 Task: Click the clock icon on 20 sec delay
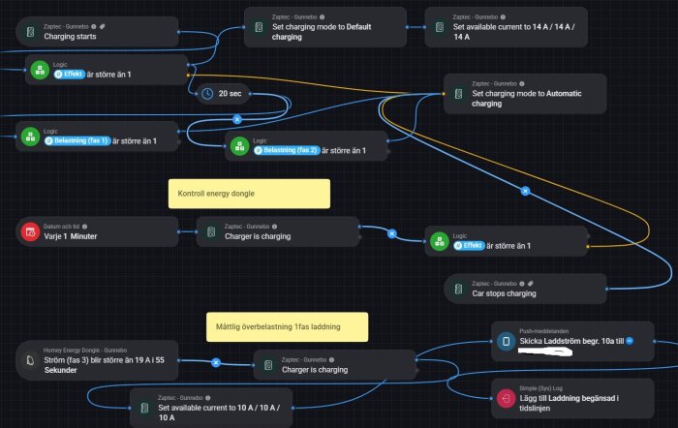point(207,93)
